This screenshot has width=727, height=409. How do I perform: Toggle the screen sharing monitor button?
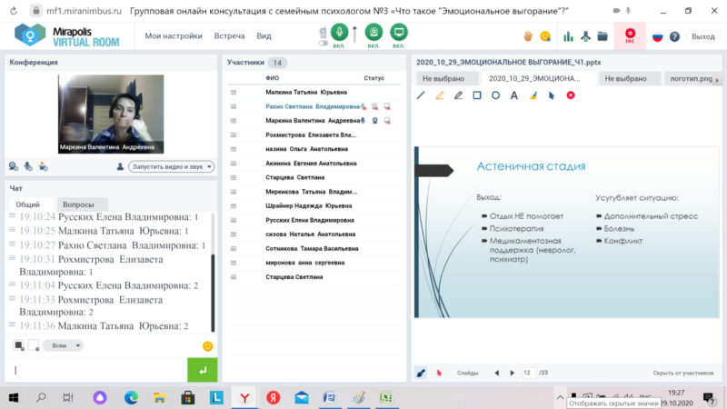(x=399, y=33)
